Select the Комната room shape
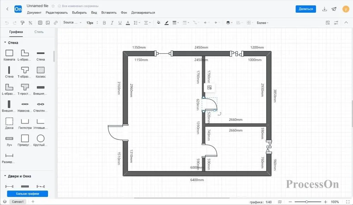The image size is (353, 205). pyautogui.click(x=9, y=55)
